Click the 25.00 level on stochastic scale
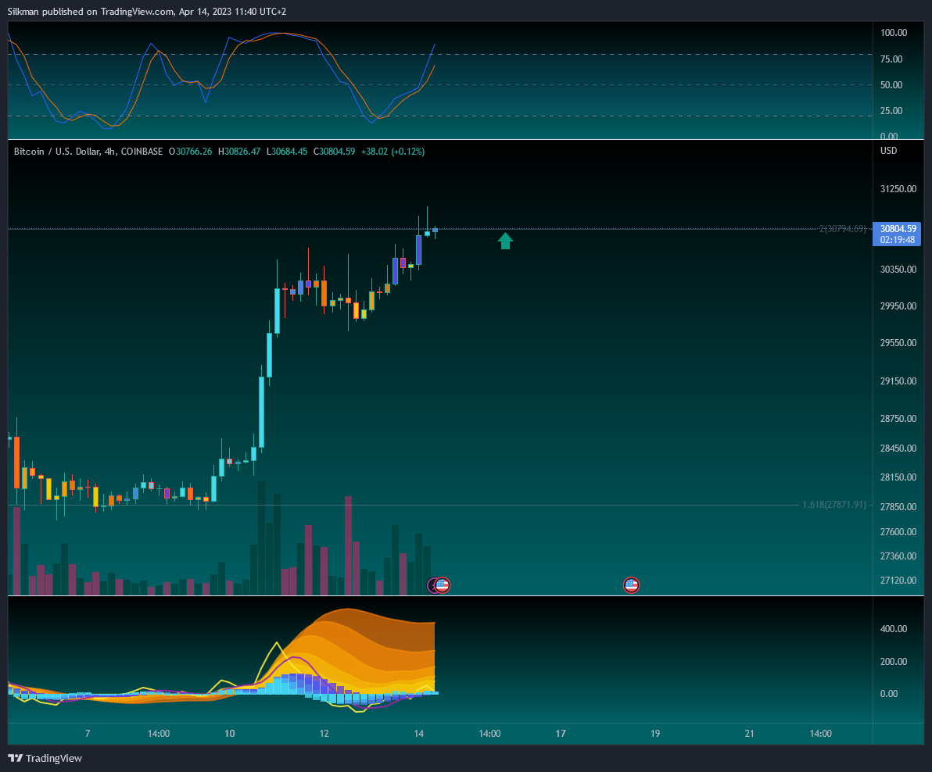Image resolution: width=932 pixels, height=772 pixels. click(x=891, y=111)
